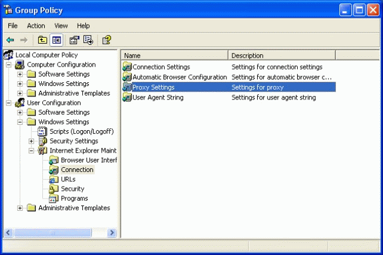This screenshot has width=383, height=255.
Task: Sort list by the Description column header
Action: coord(282,55)
